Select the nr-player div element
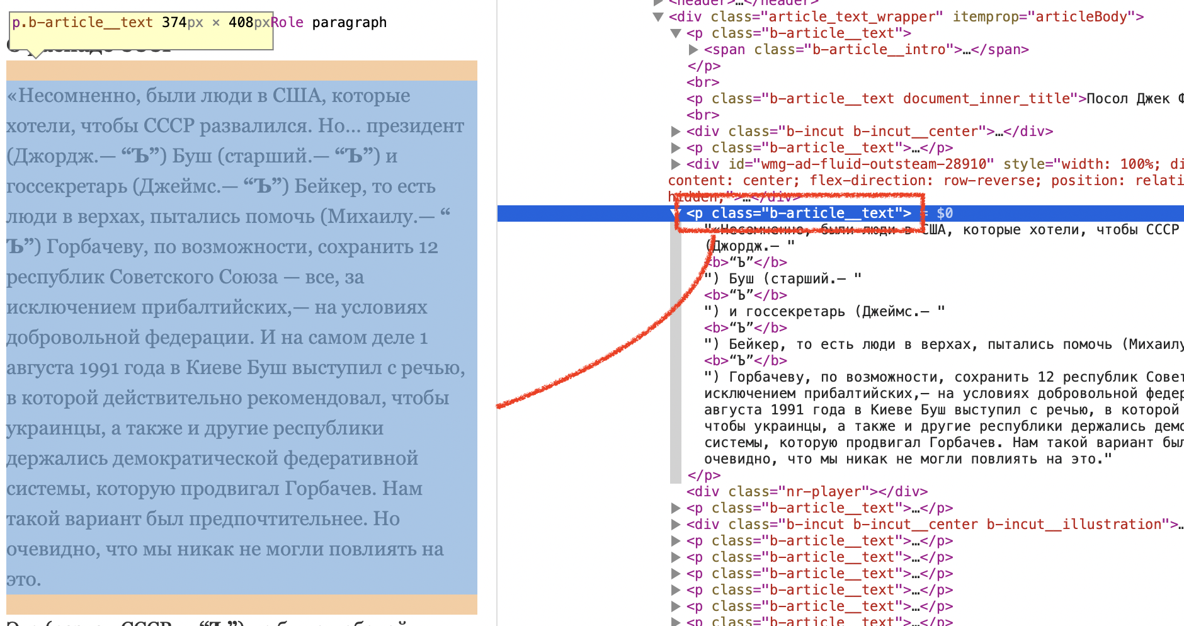Screen dimensions: 1184x626 (x=807, y=491)
